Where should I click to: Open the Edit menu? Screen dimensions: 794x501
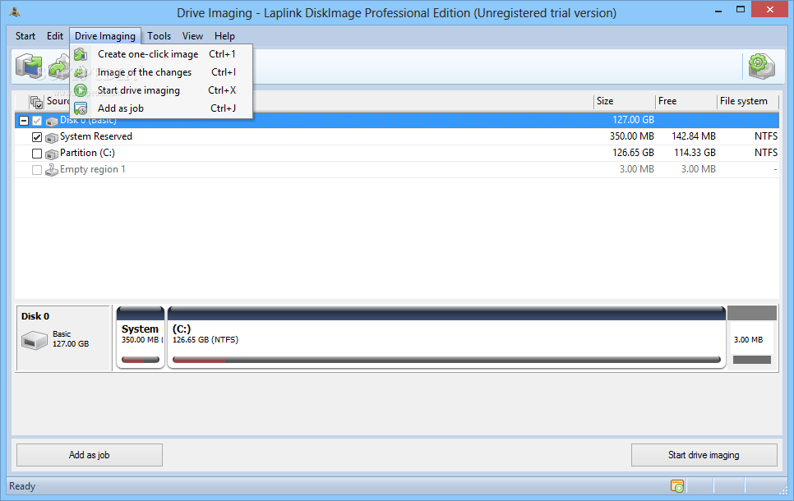pos(55,36)
